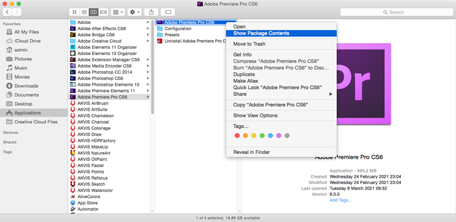Select Adobe After Effects CS6 app

(x=101, y=28)
